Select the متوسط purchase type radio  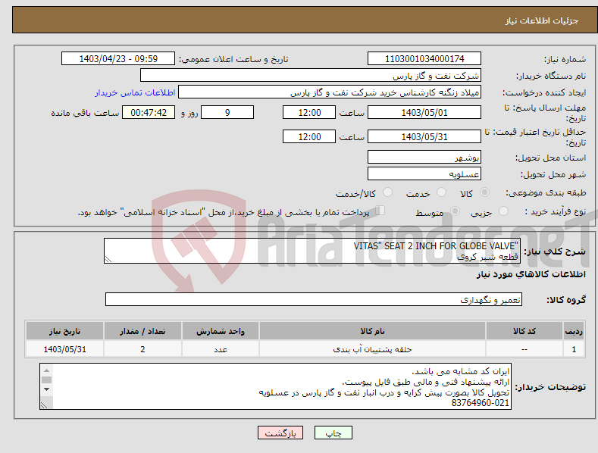(455, 211)
